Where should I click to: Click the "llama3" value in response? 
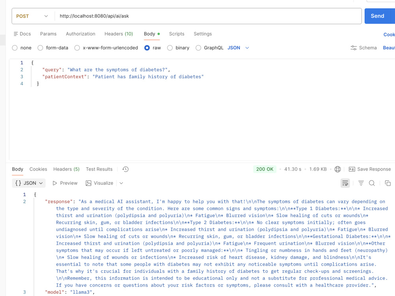pyautogui.click(x=81, y=292)
